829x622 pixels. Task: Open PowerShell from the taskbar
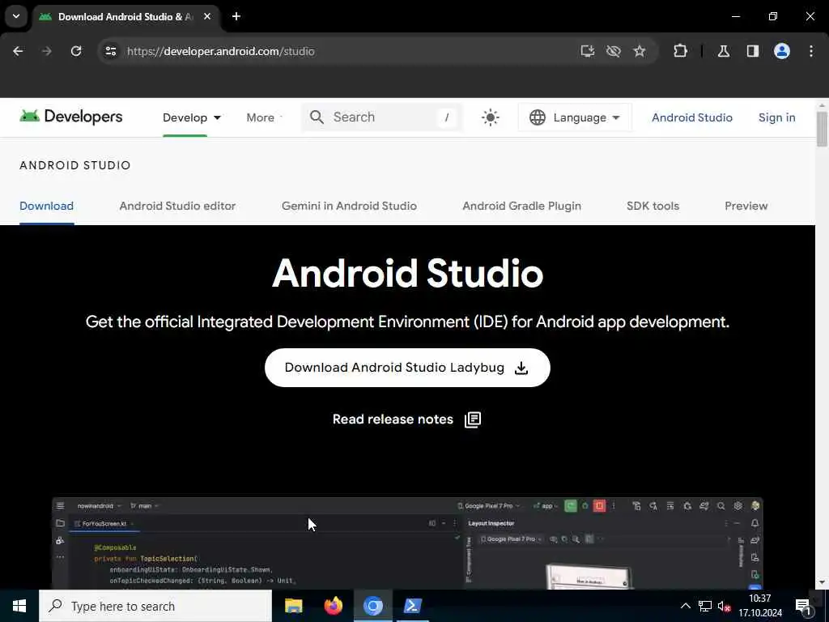(412, 606)
